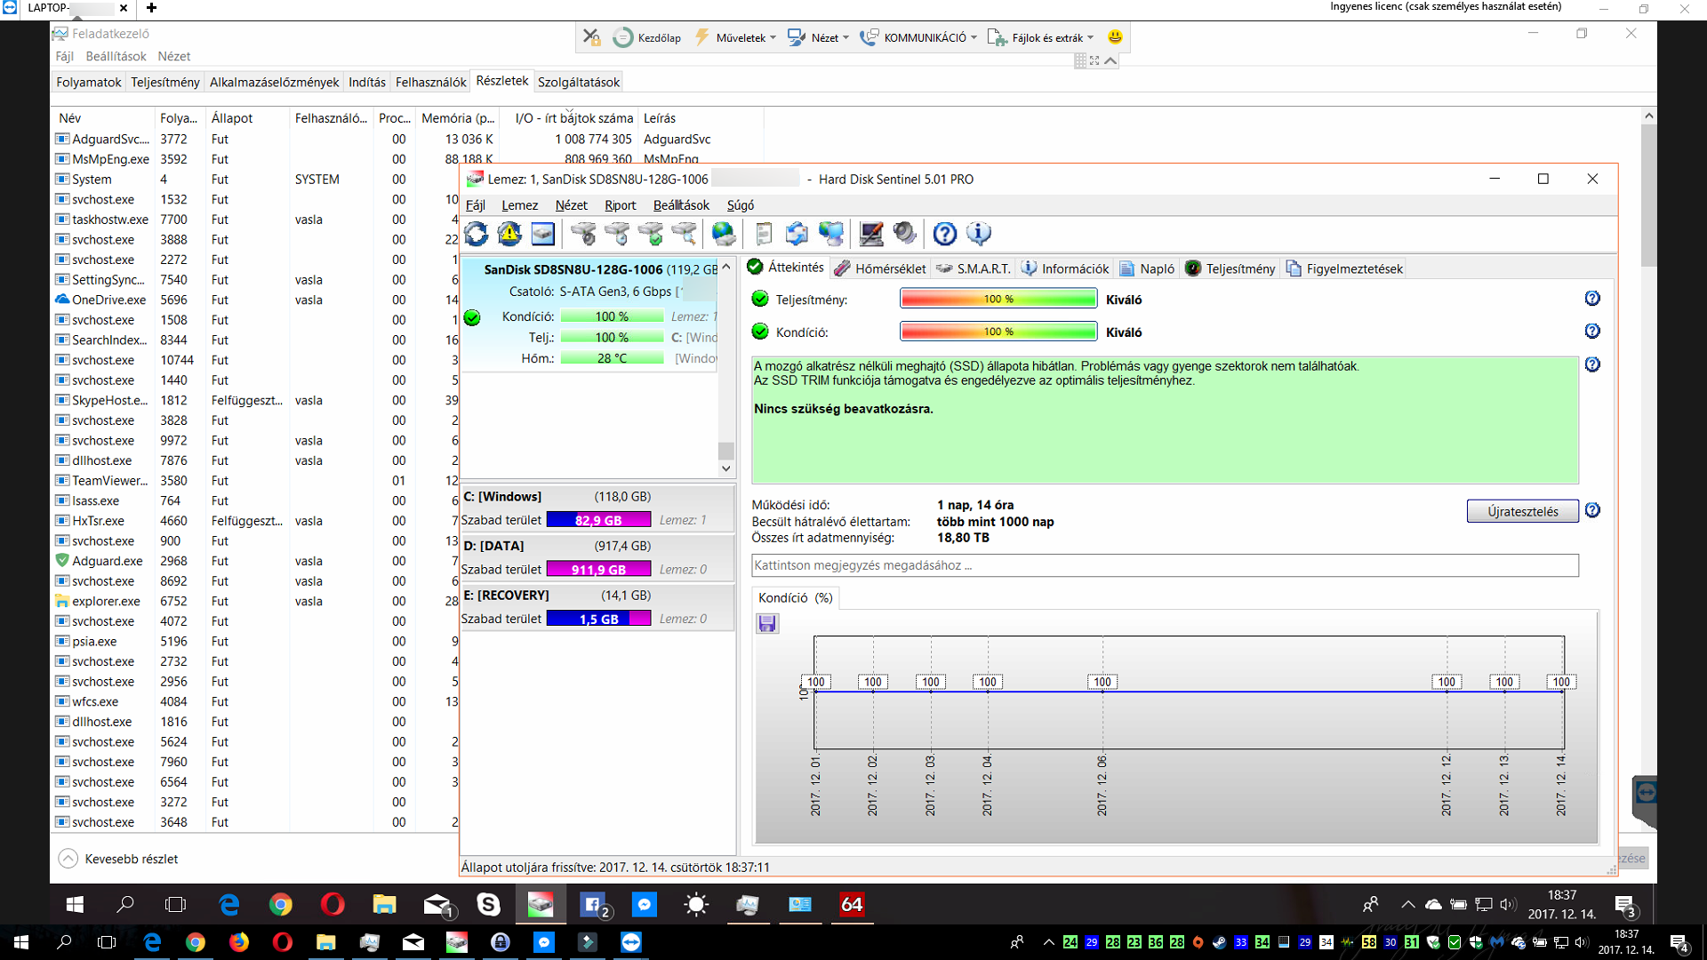Collapse details via Kevesebb részlet
This screenshot has width=1707, height=960.
[x=119, y=859]
